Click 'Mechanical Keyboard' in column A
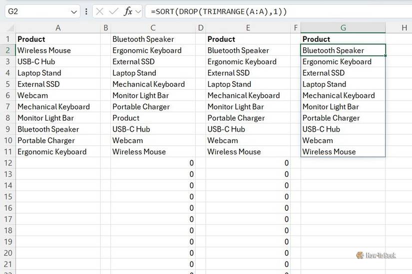Image resolution: width=412 pixels, height=274 pixels. click(53, 107)
